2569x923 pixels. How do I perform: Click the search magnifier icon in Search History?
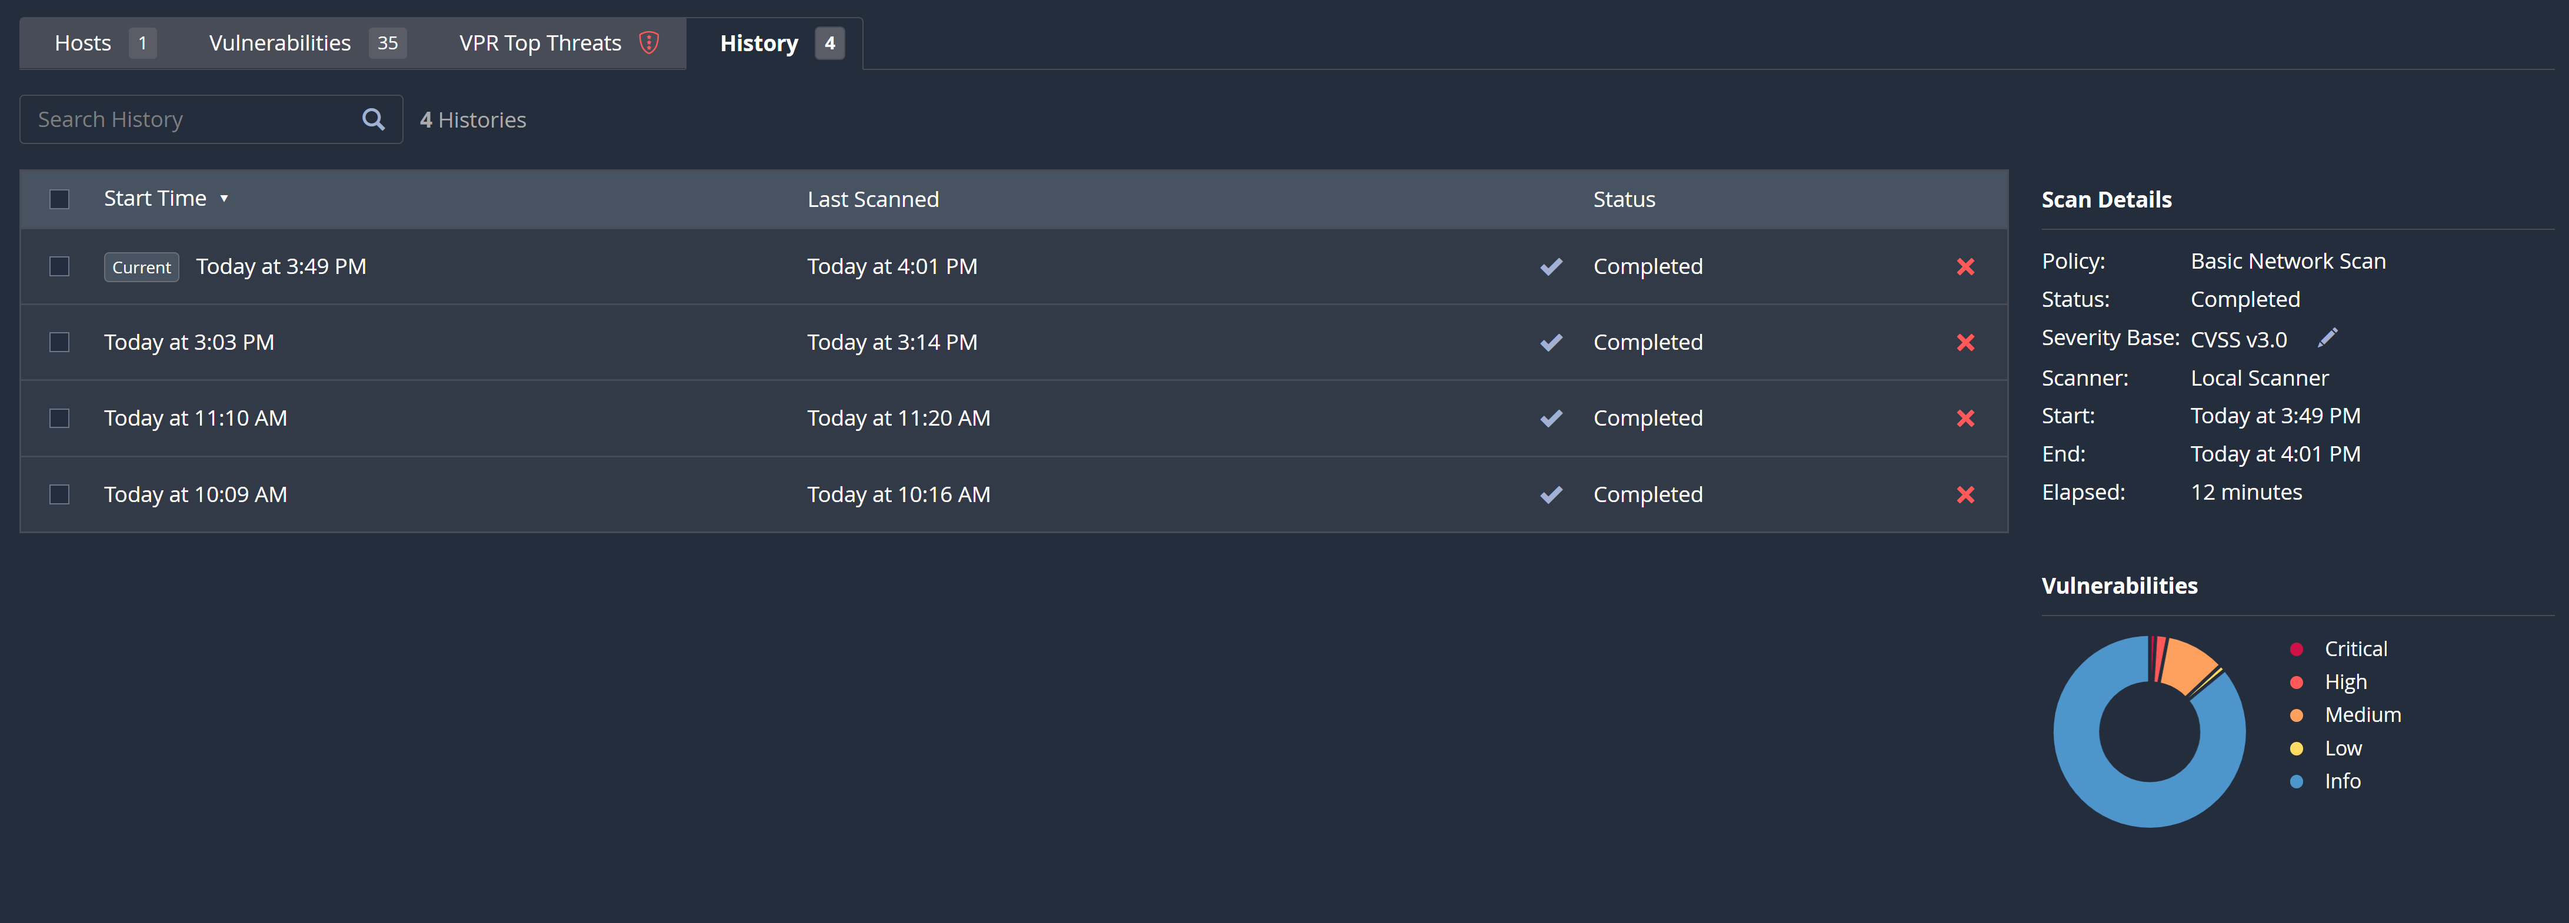click(x=373, y=119)
